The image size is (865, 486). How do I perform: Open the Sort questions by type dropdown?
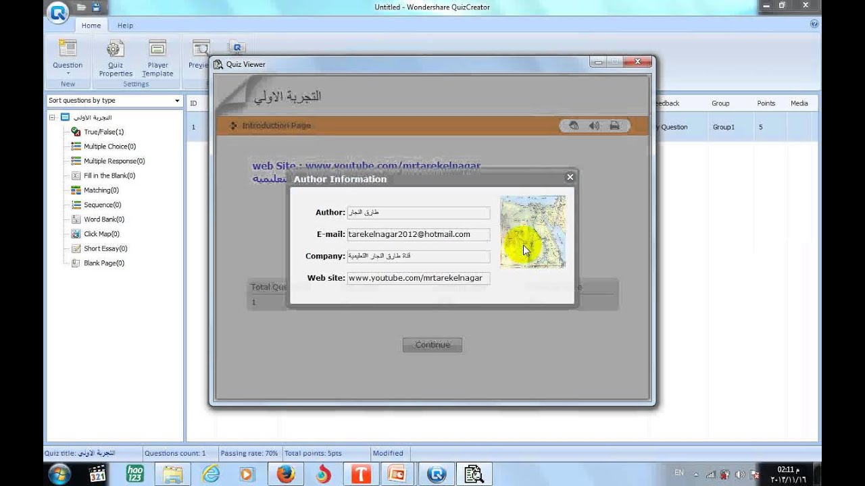click(114, 101)
